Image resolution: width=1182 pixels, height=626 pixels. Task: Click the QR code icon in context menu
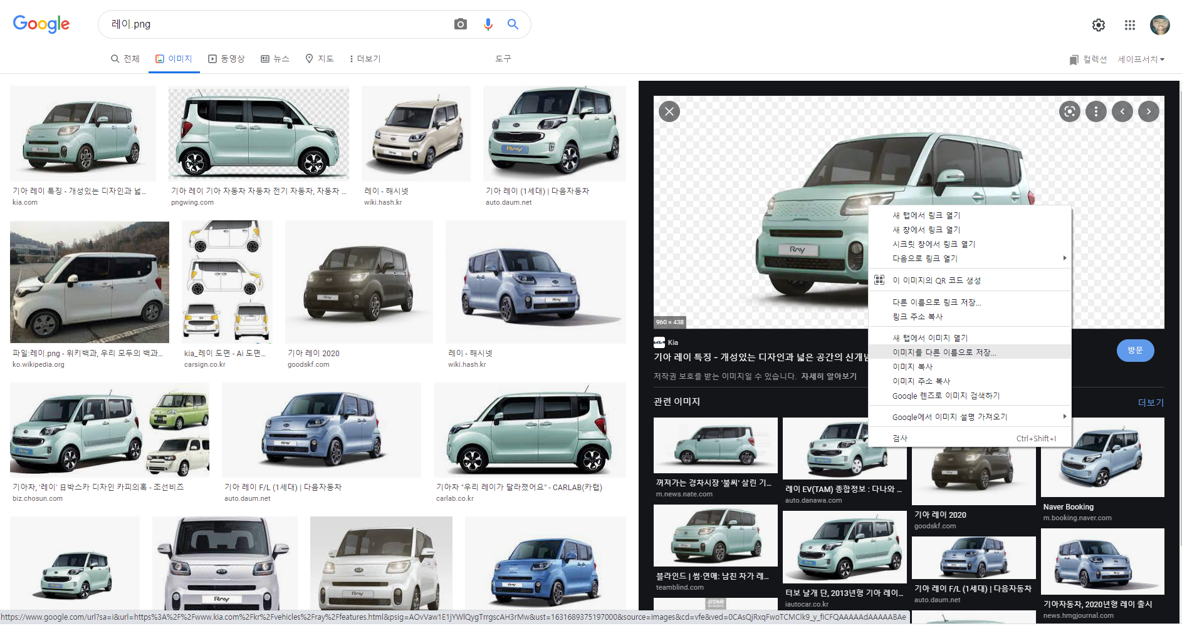point(879,280)
